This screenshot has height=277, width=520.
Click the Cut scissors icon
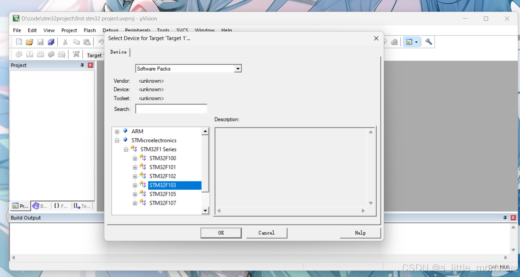click(65, 42)
